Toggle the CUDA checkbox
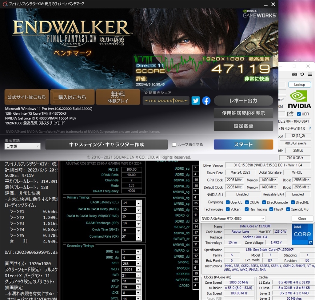Viewport: 315px width, 300px height. (x=247, y=202)
